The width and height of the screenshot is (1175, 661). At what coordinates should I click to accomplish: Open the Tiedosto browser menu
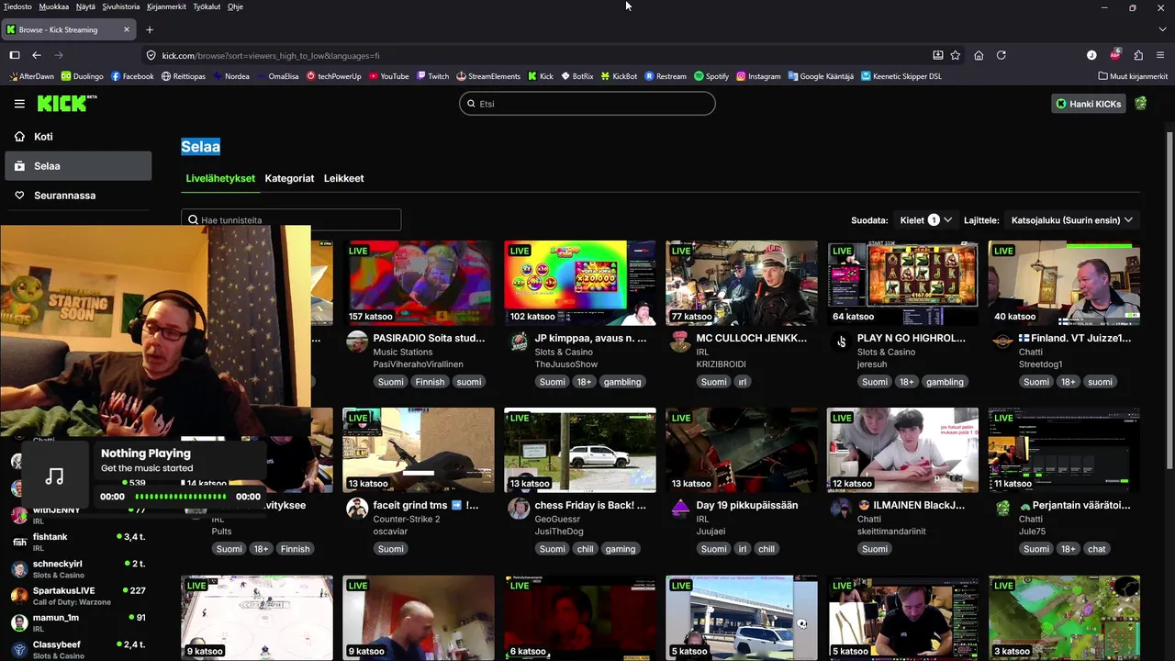pyautogui.click(x=17, y=6)
